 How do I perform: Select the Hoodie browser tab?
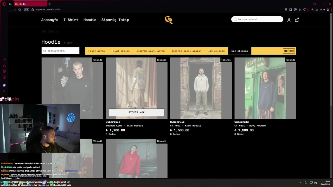(x=30, y=4)
